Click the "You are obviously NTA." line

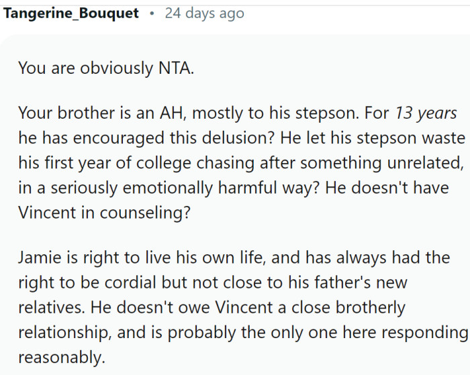pyautogui.click(x=105, y=68)
